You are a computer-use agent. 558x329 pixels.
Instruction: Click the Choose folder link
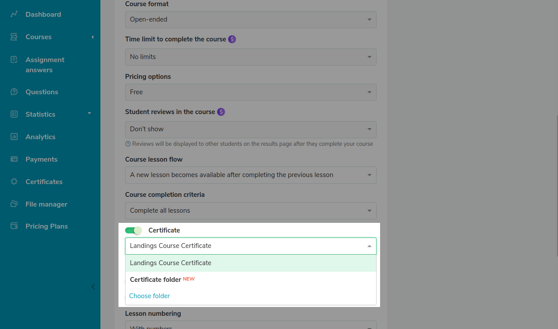coord(149,296)
